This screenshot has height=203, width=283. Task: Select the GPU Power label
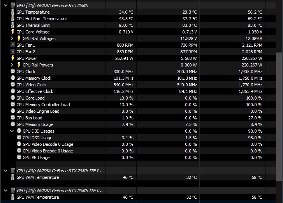pyautogui.click(x=27, y=58)
